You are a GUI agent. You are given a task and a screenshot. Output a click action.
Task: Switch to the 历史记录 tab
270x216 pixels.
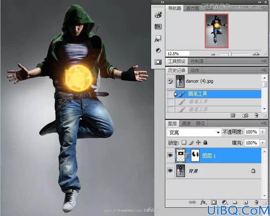coord(176,70)
